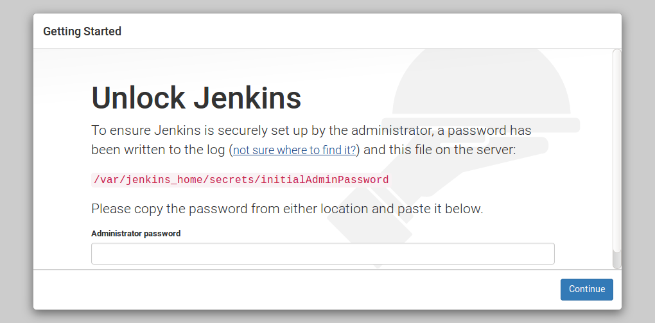Click the grey backdrop outside the dialog
The width and height of the screenshot is (655, 323).
pos(17,167)
